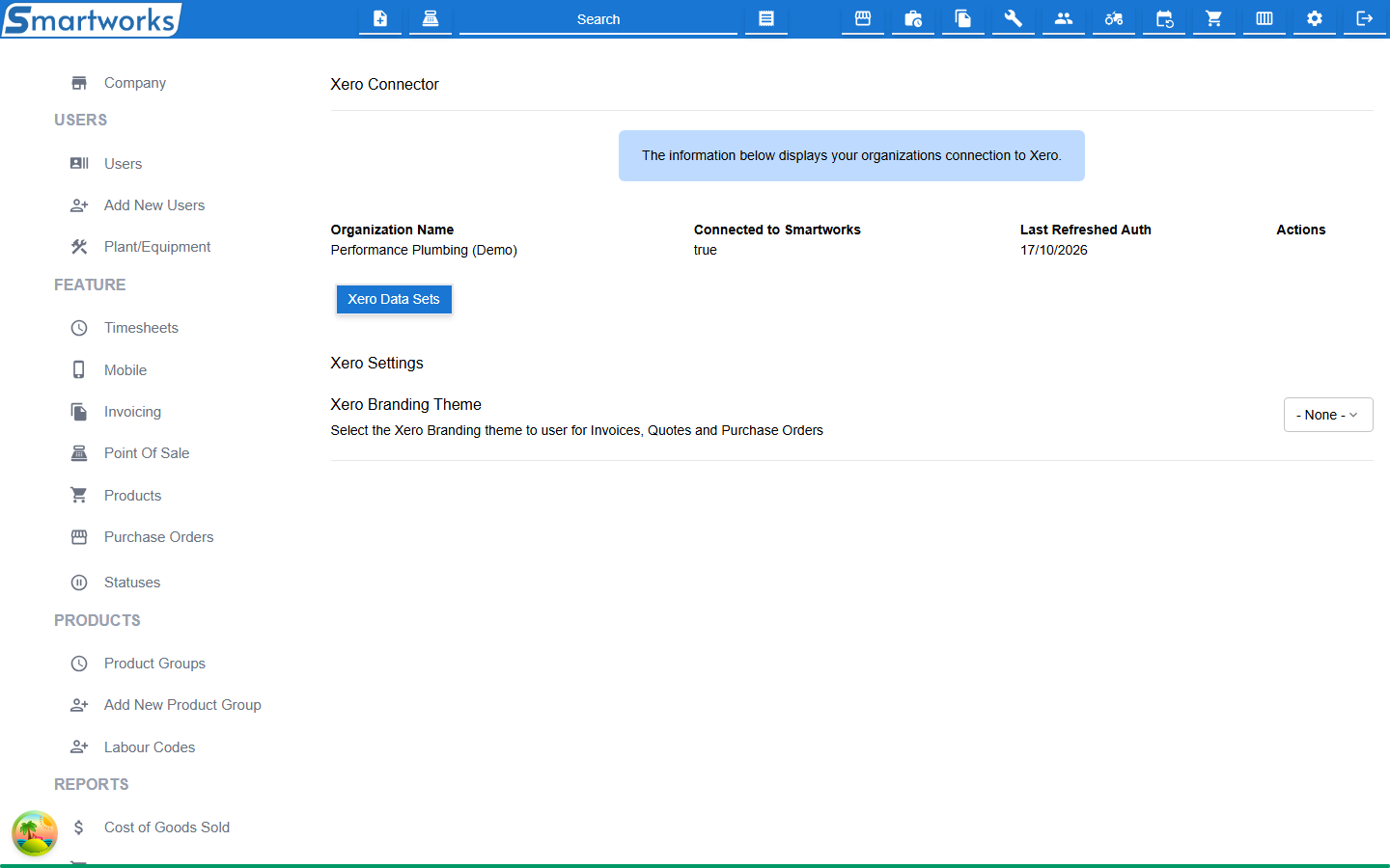Click the new document icon in top bar
The image size is (1390, 868).
click(x=380, y=18)
